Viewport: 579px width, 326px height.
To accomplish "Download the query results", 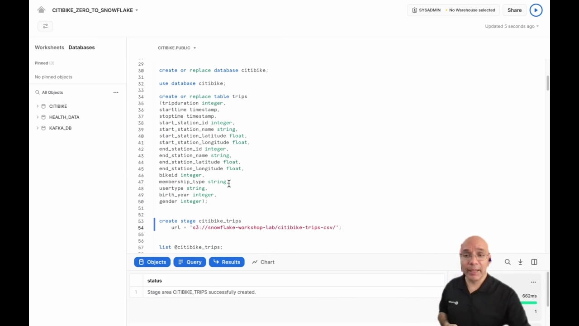I will [520, 262].
